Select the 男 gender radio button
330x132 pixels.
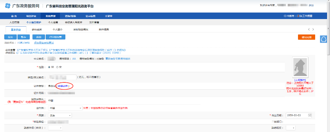49,67
